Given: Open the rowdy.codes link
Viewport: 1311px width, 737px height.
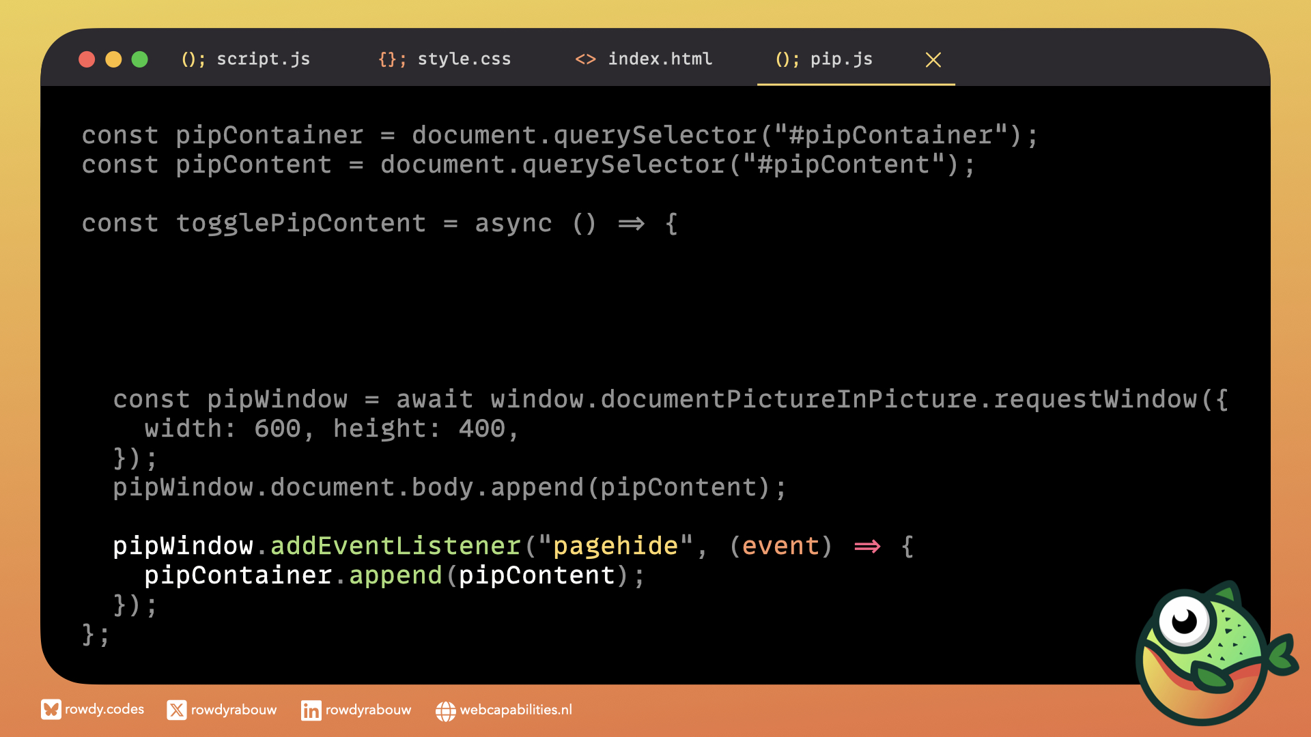Looking at the screenshot, I should point(104,709).
